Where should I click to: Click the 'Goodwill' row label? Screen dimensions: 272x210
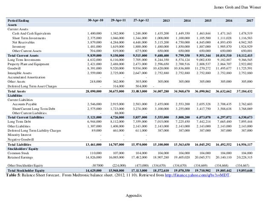click(x=14, y=68)
